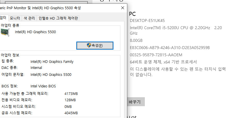This screenshot has width=239, height=118.
Task: Click adapter name Intel(R) HD Graphics 5500 beside card icon
Action: 35,32
